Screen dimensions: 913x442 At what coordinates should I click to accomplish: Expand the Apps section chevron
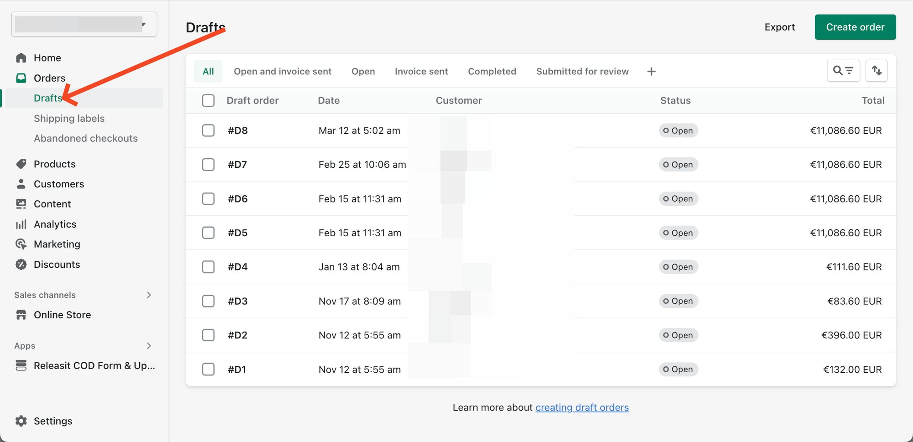(149, 346)
